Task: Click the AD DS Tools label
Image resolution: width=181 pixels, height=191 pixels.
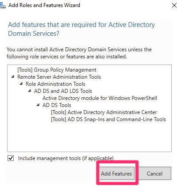Action: click(x=57, y=105)
